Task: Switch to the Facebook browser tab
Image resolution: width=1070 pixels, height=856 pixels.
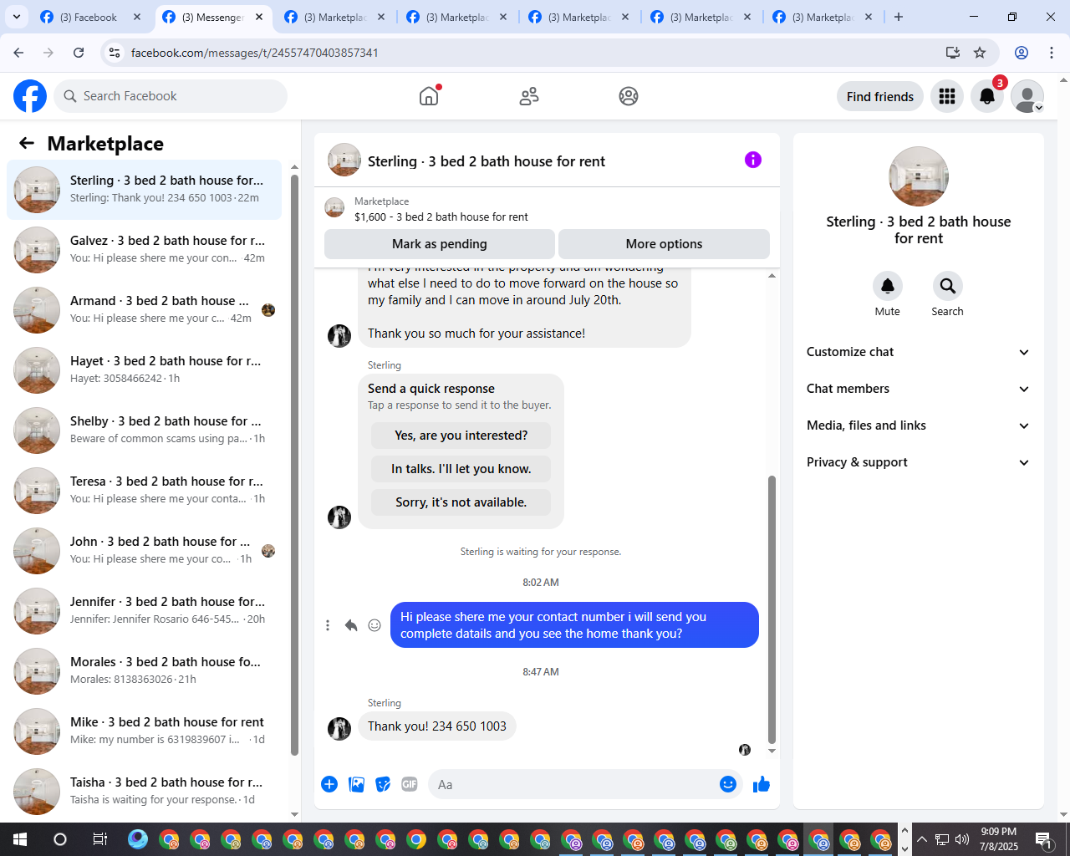Action: [x=90, y=17]
